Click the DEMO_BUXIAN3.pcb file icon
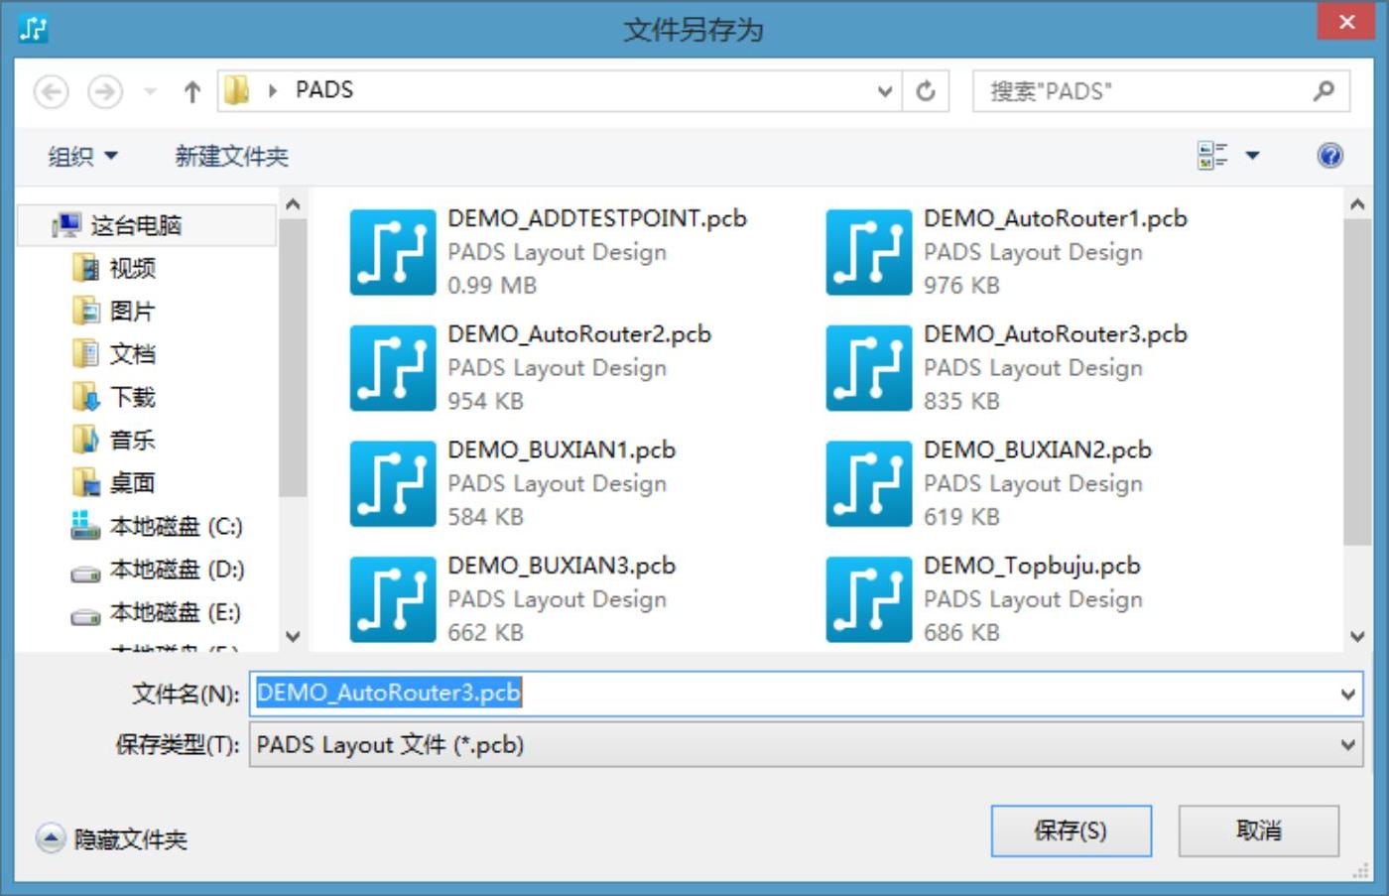This screenshot has width=1389, height=896. pos(393,599)
